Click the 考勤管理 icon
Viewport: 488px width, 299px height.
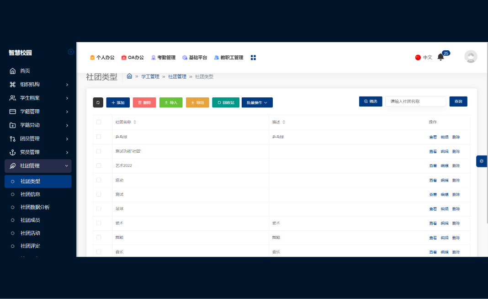click(154, 58)
